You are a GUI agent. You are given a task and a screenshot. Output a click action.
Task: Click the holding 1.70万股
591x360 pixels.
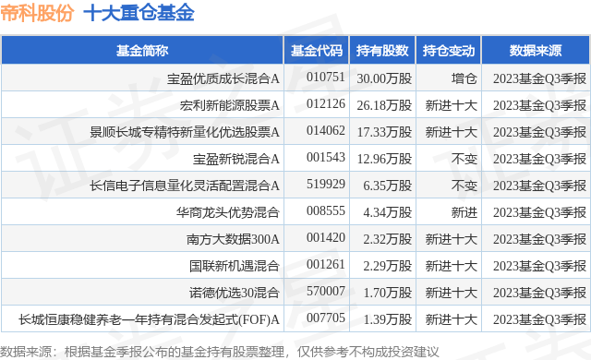388,293
